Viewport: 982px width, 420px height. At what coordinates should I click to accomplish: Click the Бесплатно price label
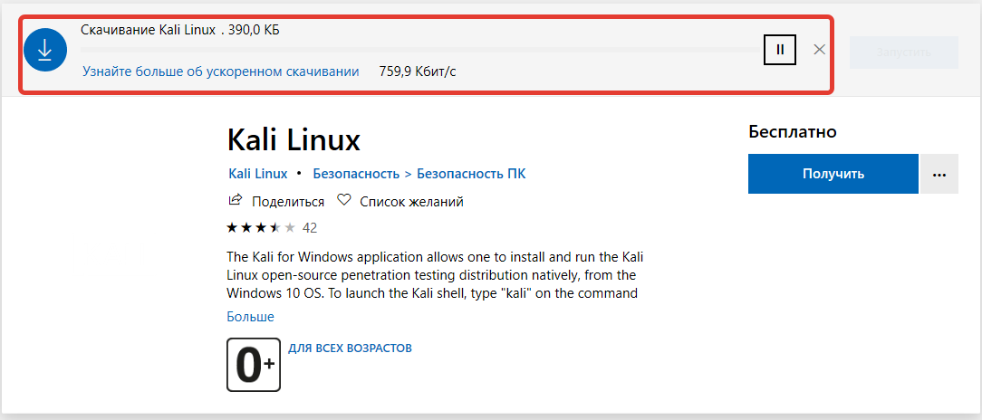(793, 131)
